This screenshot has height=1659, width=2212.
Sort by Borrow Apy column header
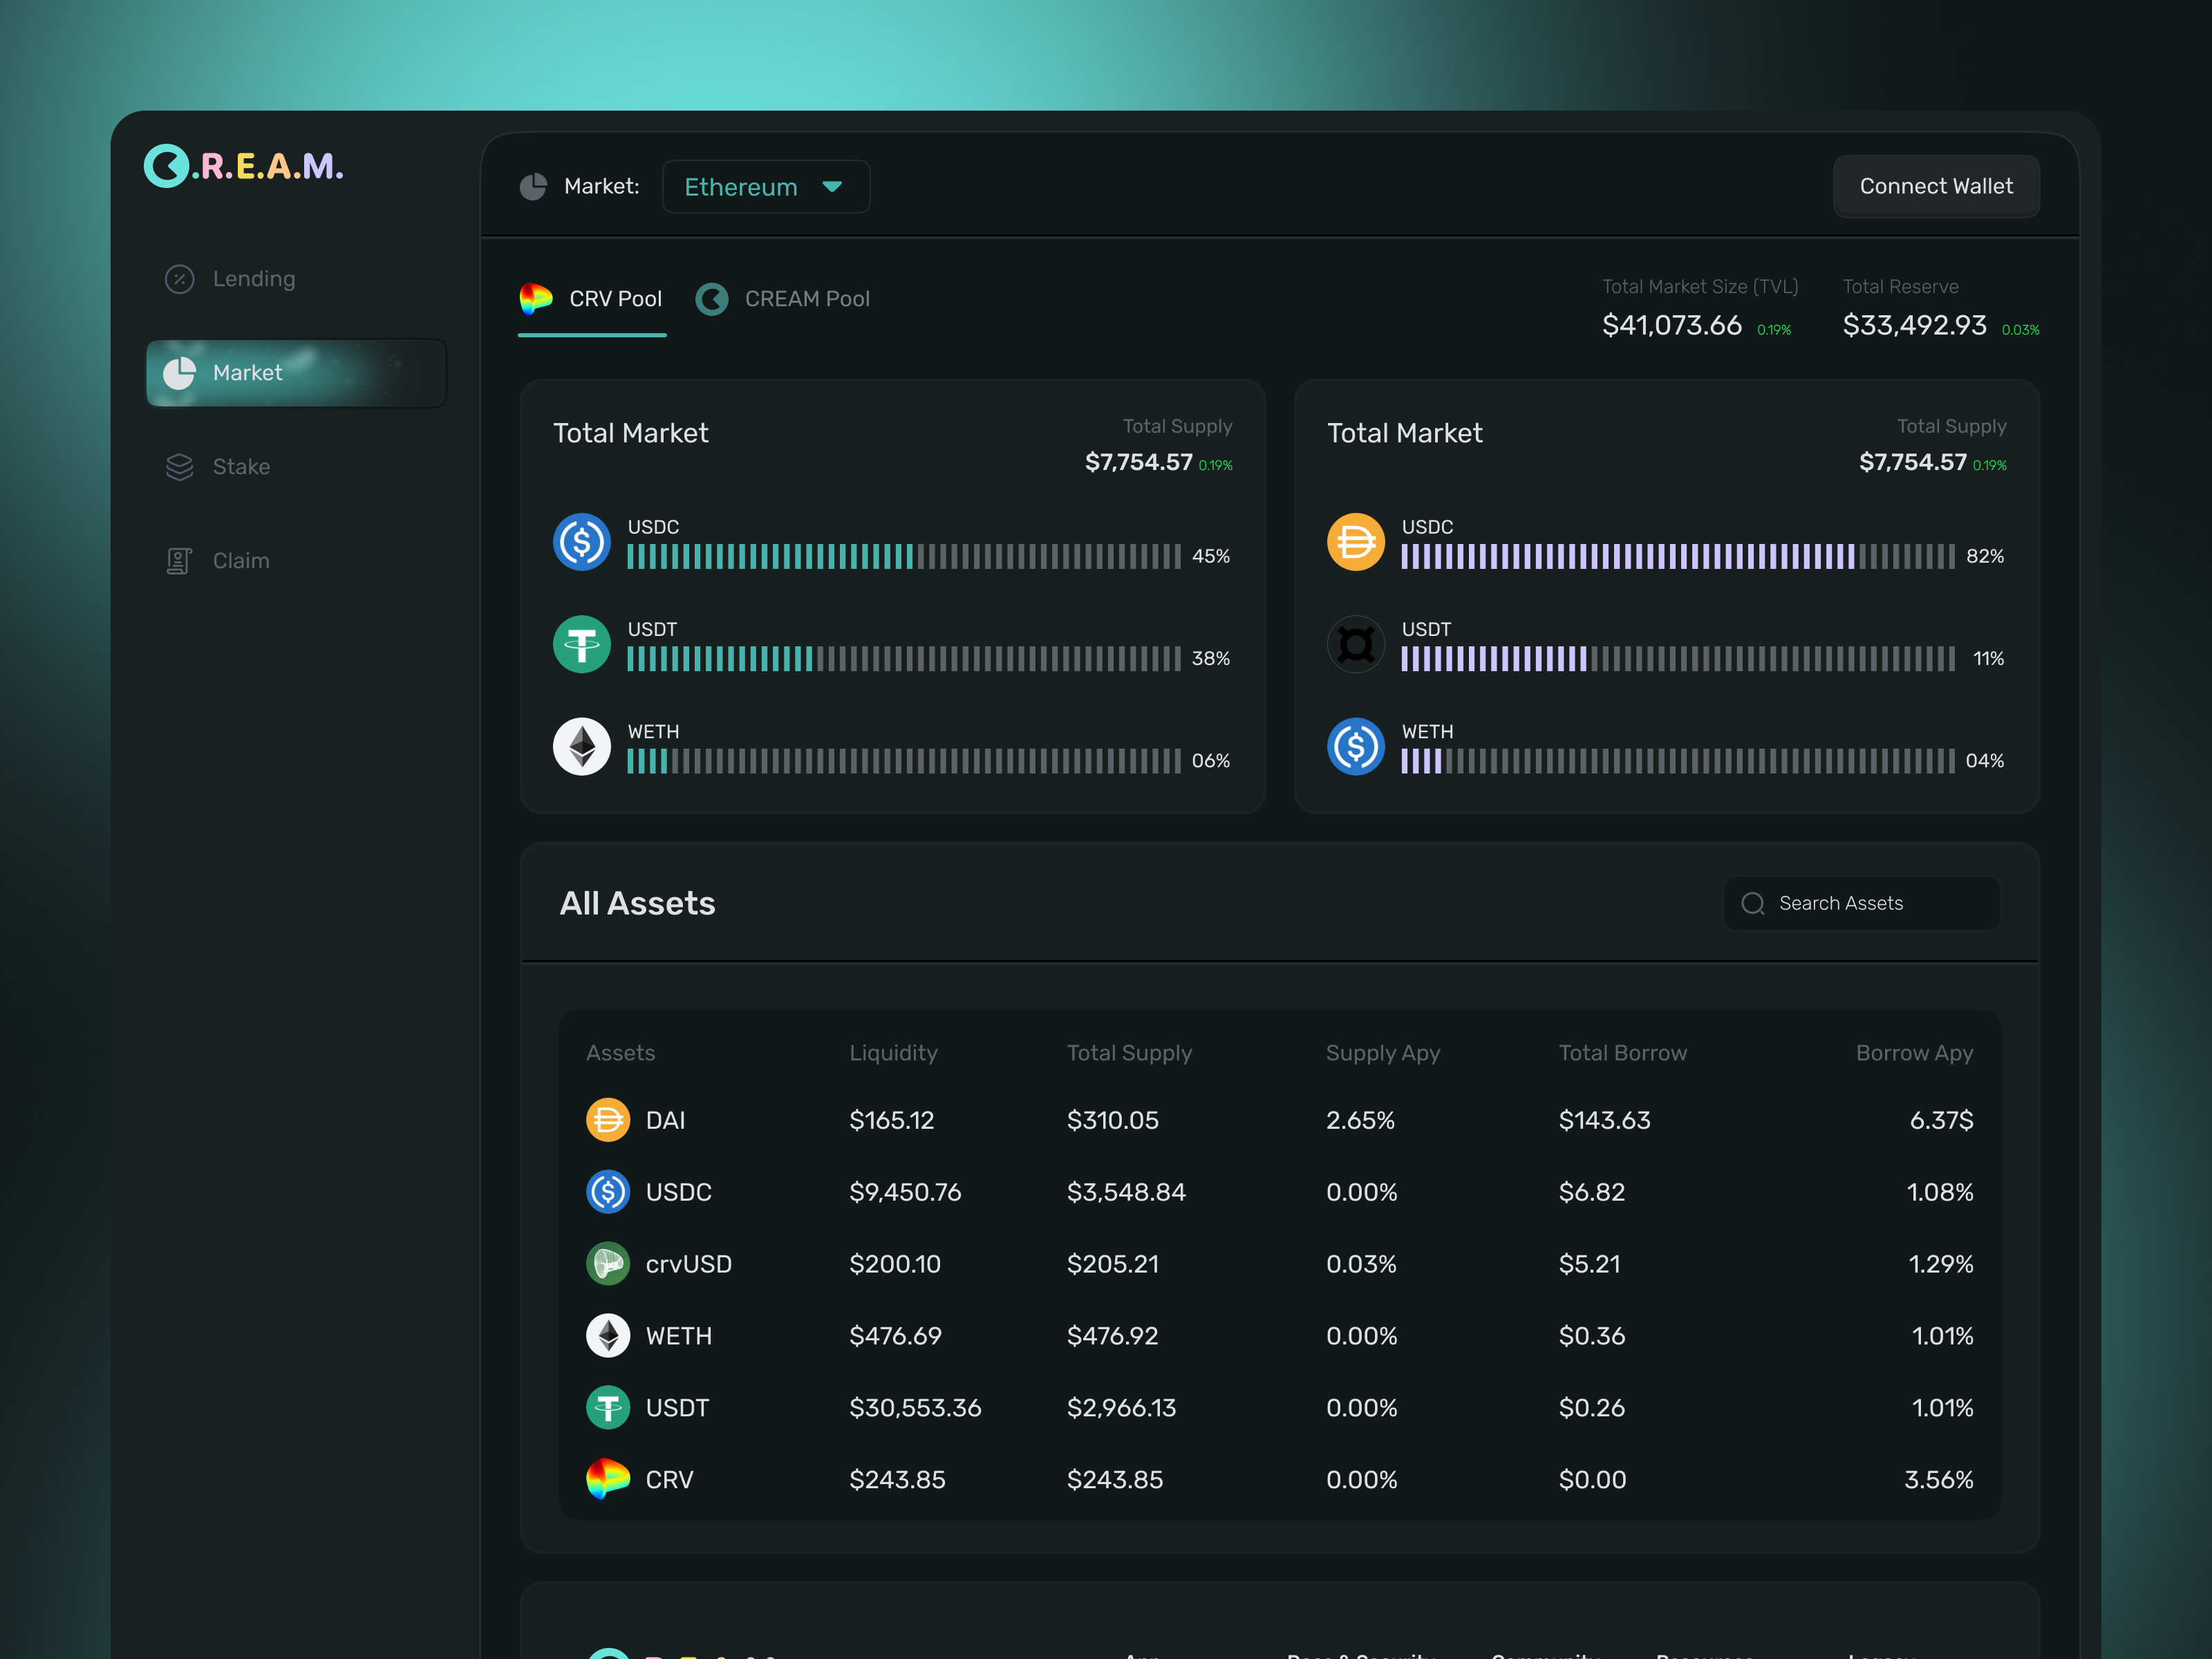pyautogui.click(x=1914, y=1053)
